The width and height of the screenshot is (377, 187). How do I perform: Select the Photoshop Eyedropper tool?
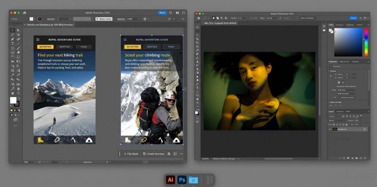tap(197, 50)
